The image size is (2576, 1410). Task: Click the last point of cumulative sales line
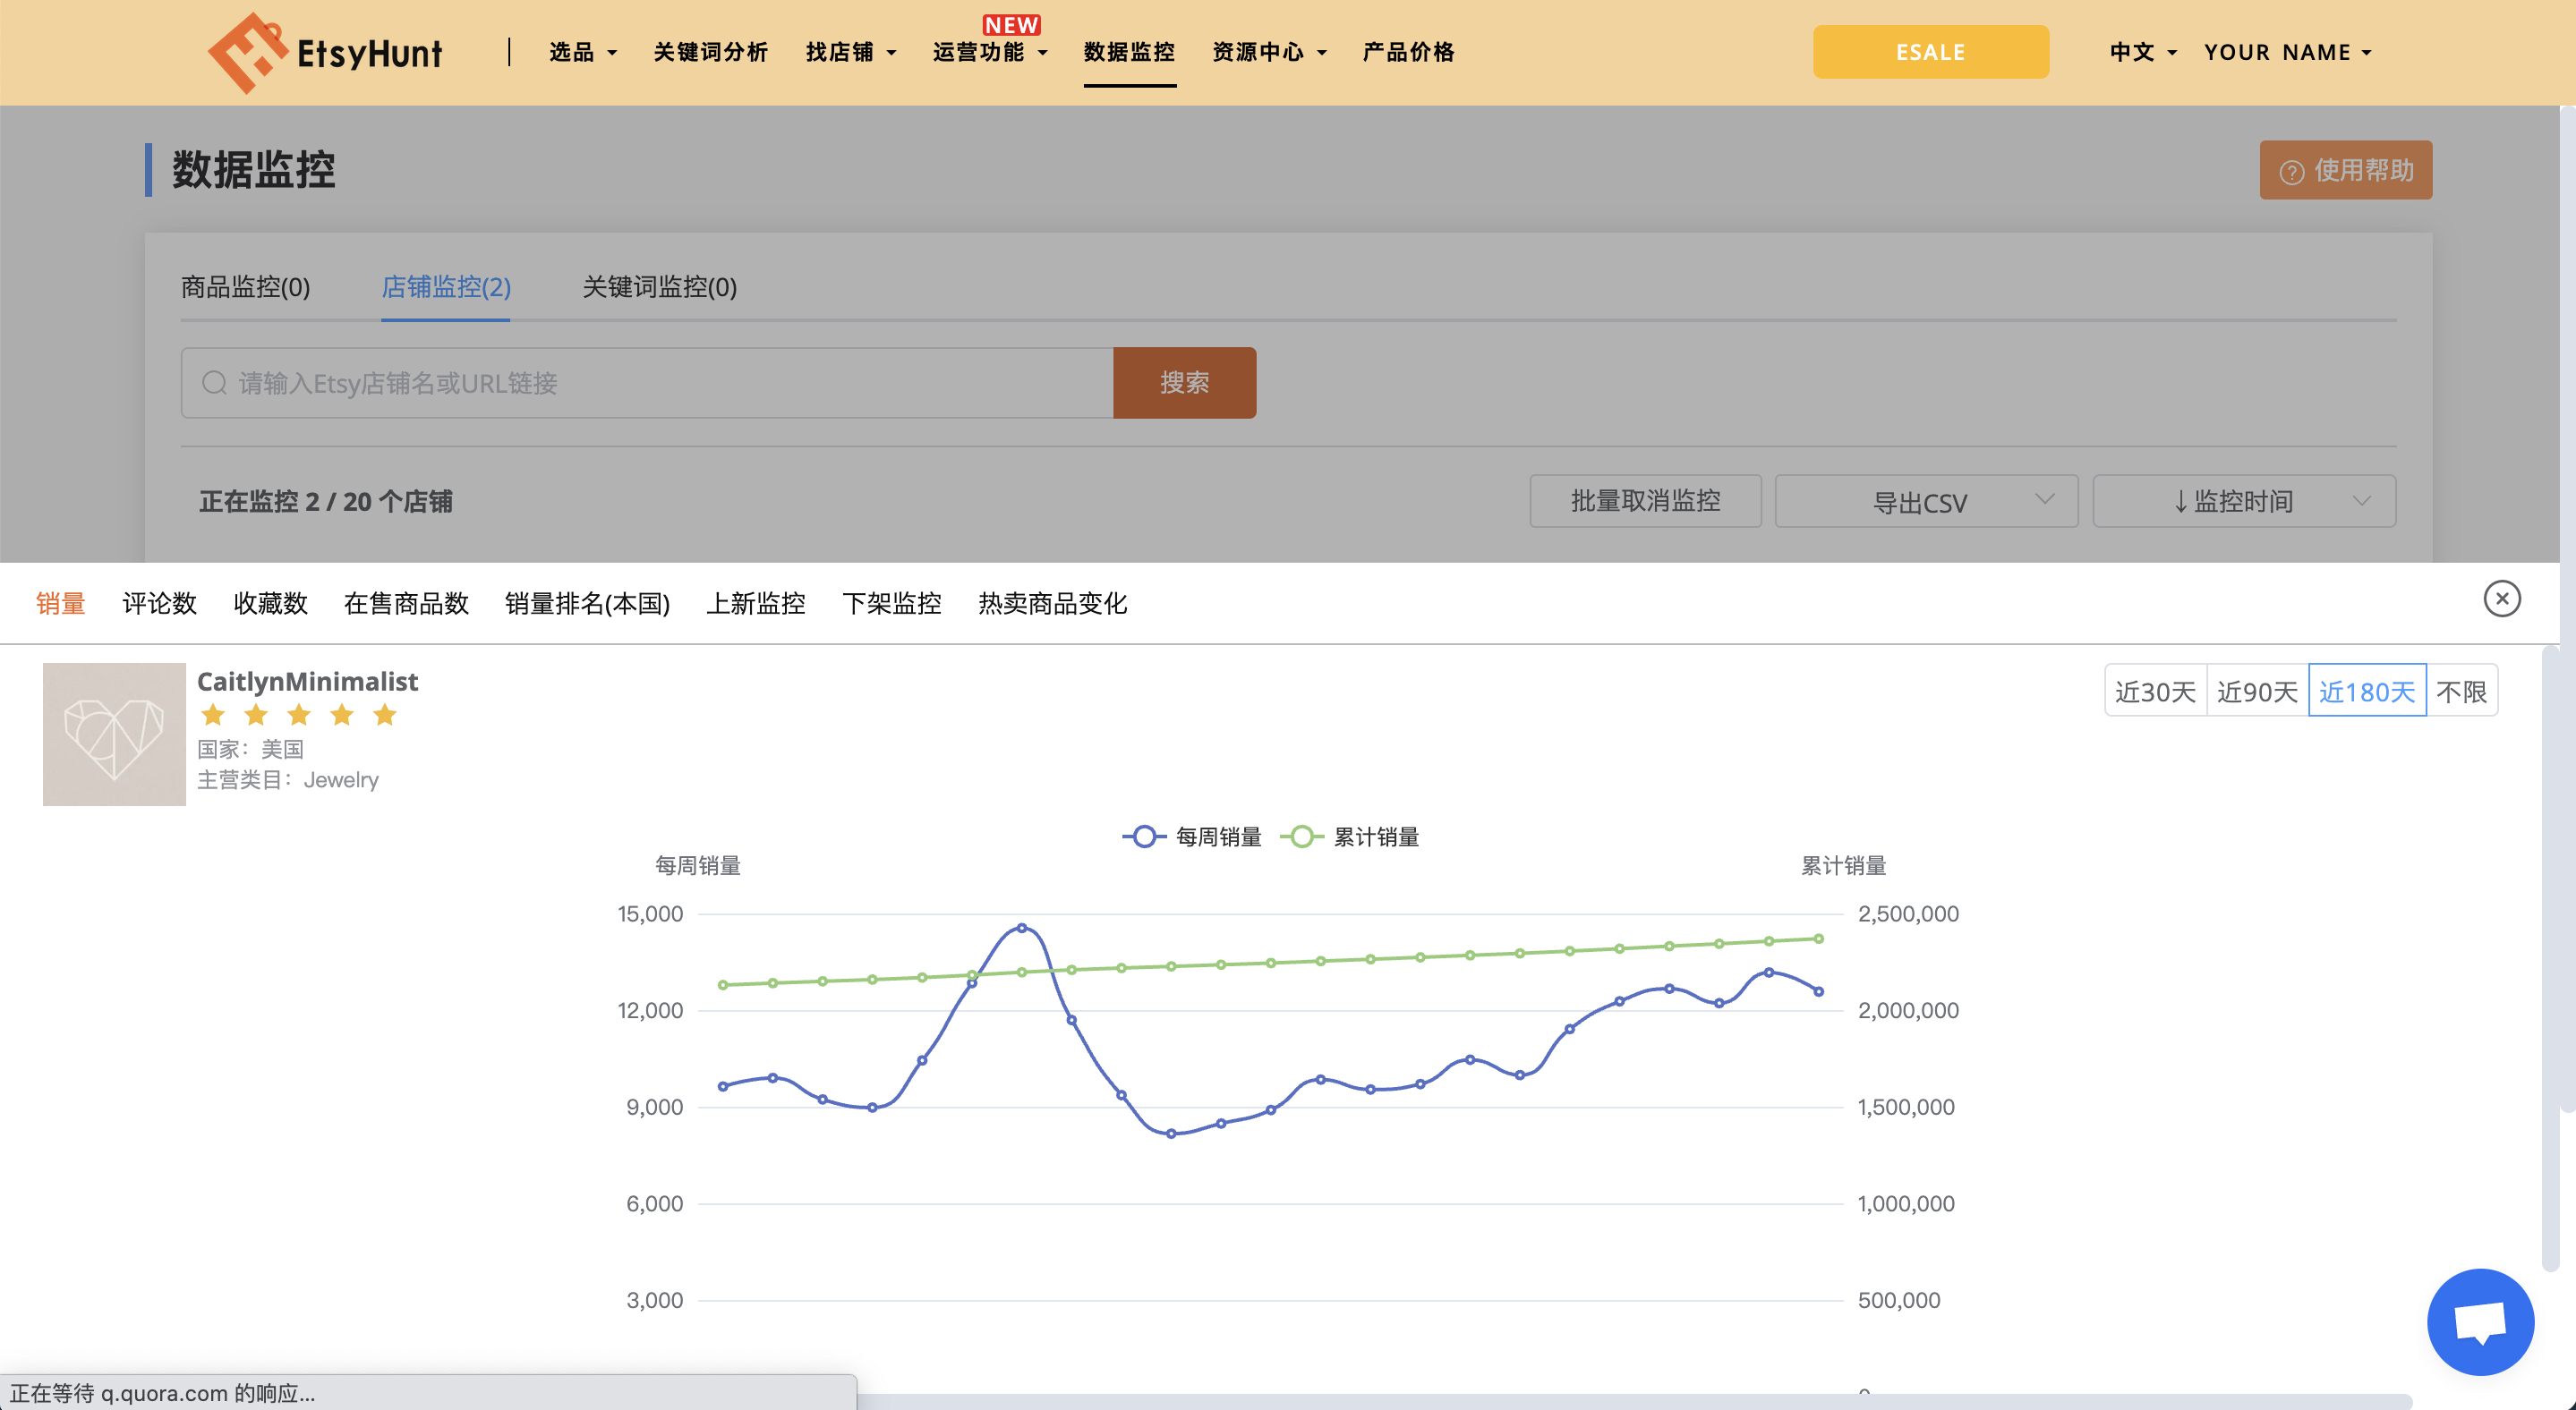pyautogui.click(x=1818, y=939)
